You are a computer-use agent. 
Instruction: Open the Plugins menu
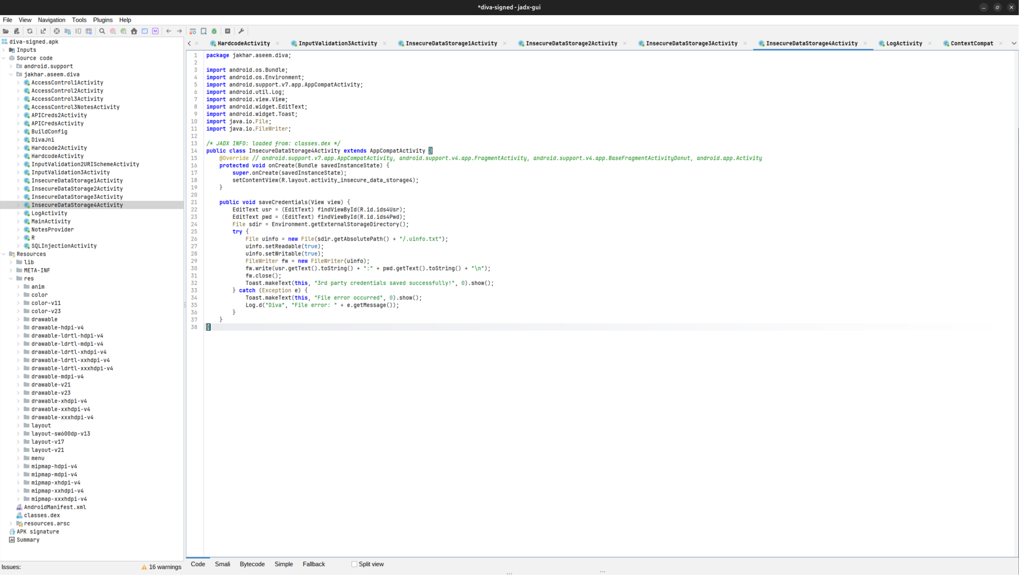pos(103,20)
